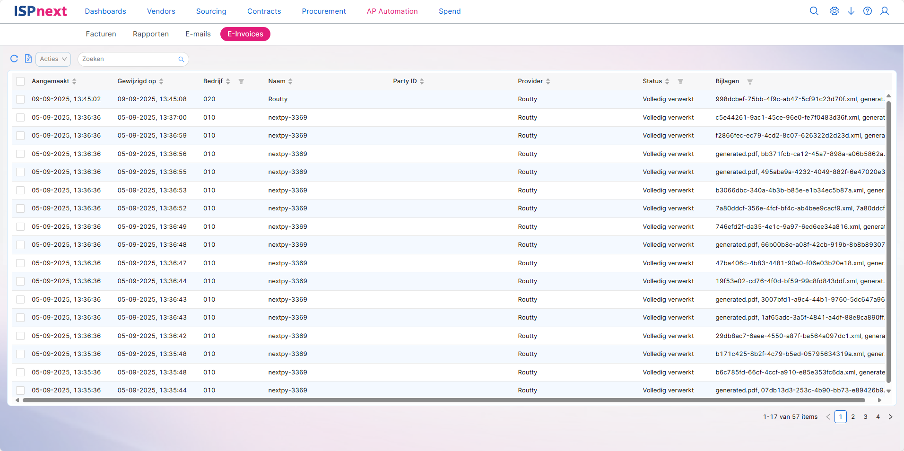Viewport: 904px width, 451px height.
Task: Switch to the Facturen tab
Action: [x=101, y=34]
